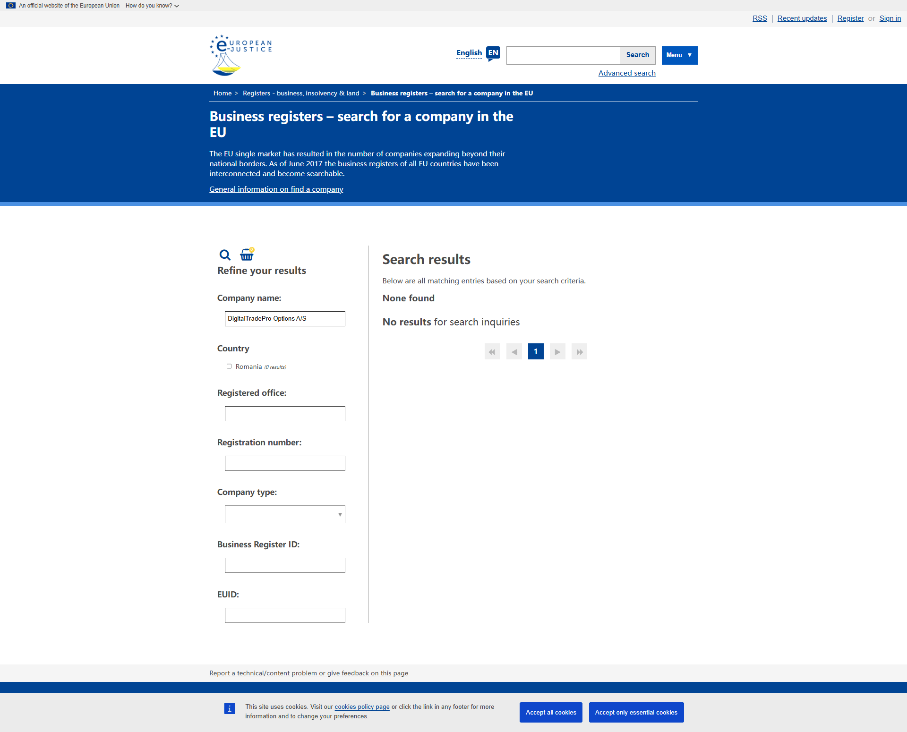Viewport: 907px width, 732px height.
Task: Open the English language selector
Action: [469, 53]
